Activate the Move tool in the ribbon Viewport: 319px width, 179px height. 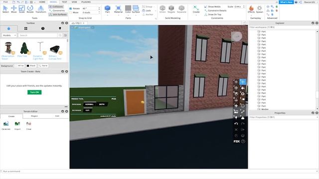[x=13, y=9]
